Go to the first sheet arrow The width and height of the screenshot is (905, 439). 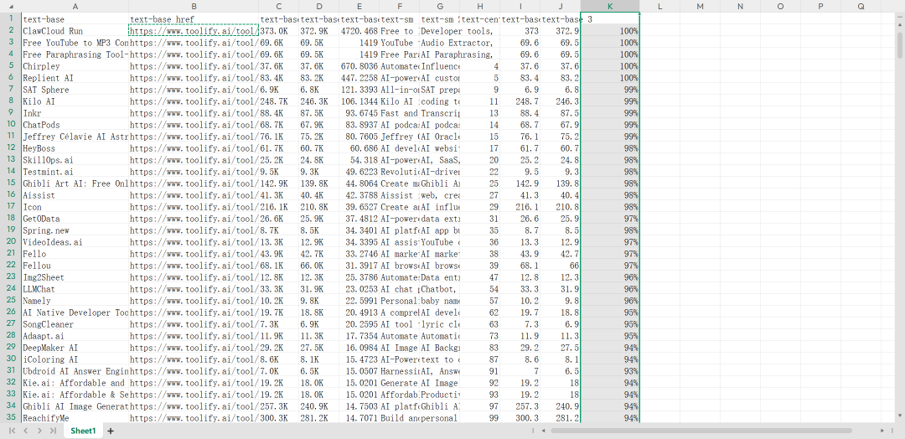point(12,431)
